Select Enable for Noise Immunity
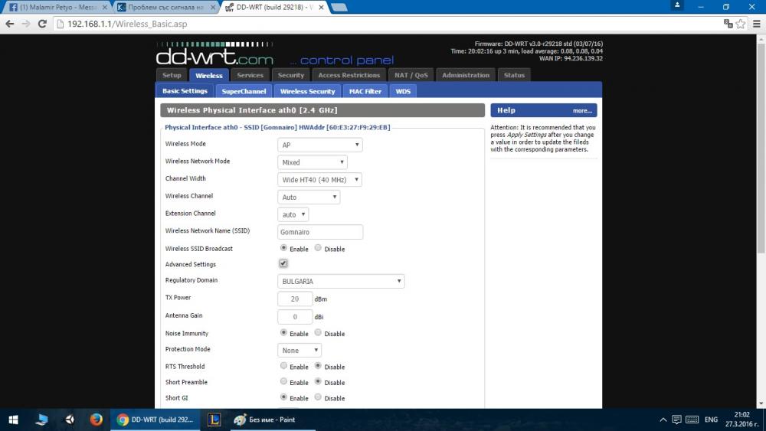 click(283, 333)
